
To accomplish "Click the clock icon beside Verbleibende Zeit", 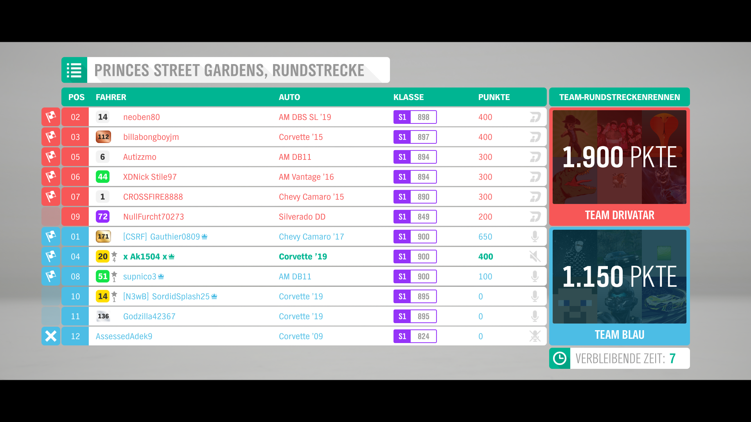I will tap(560, 358).
